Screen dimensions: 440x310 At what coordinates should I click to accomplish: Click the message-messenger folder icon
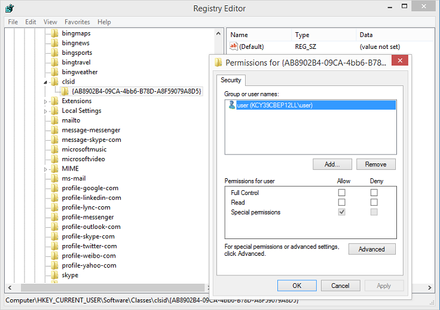55,130
